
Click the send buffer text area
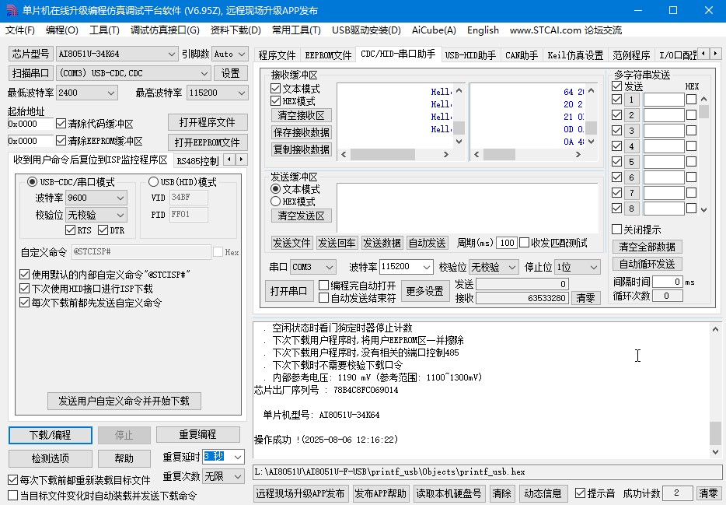pyautogui.click(x=467, y=208)
